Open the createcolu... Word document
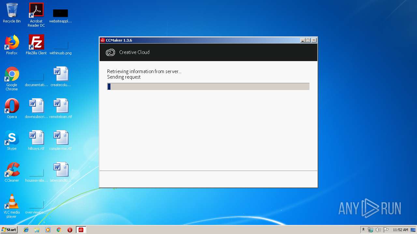This screenshot has height=234, width=417. 61,77
